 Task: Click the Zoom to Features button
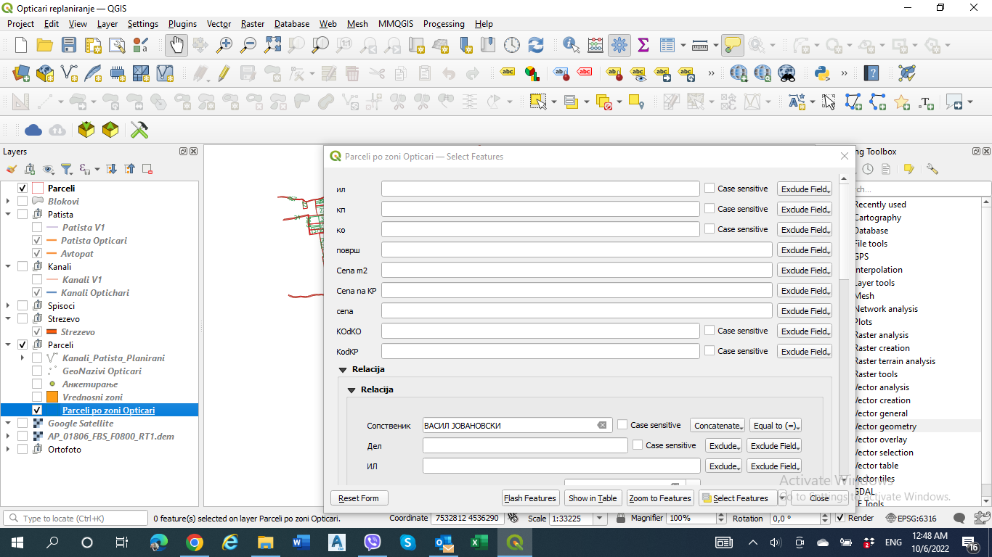point(659,498)
